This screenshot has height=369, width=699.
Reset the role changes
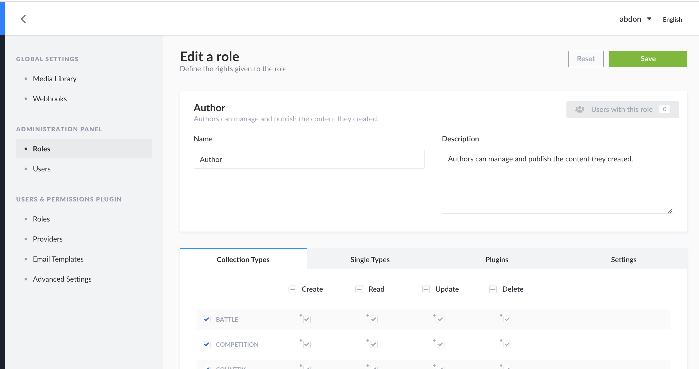(585, 59)
